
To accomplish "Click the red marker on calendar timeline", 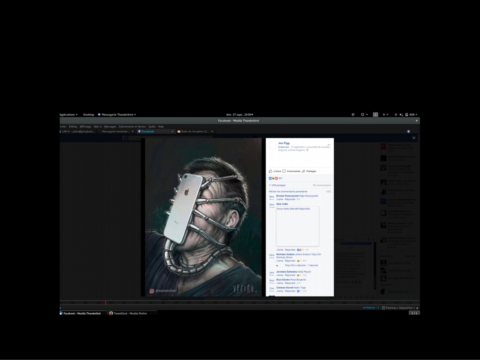I will point(105,302).
